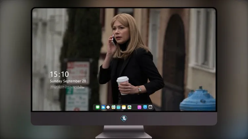Viewport: 248px width, 139px height.
Task: Open the blue App Store icon in the dock
Action: coord(145,107)
